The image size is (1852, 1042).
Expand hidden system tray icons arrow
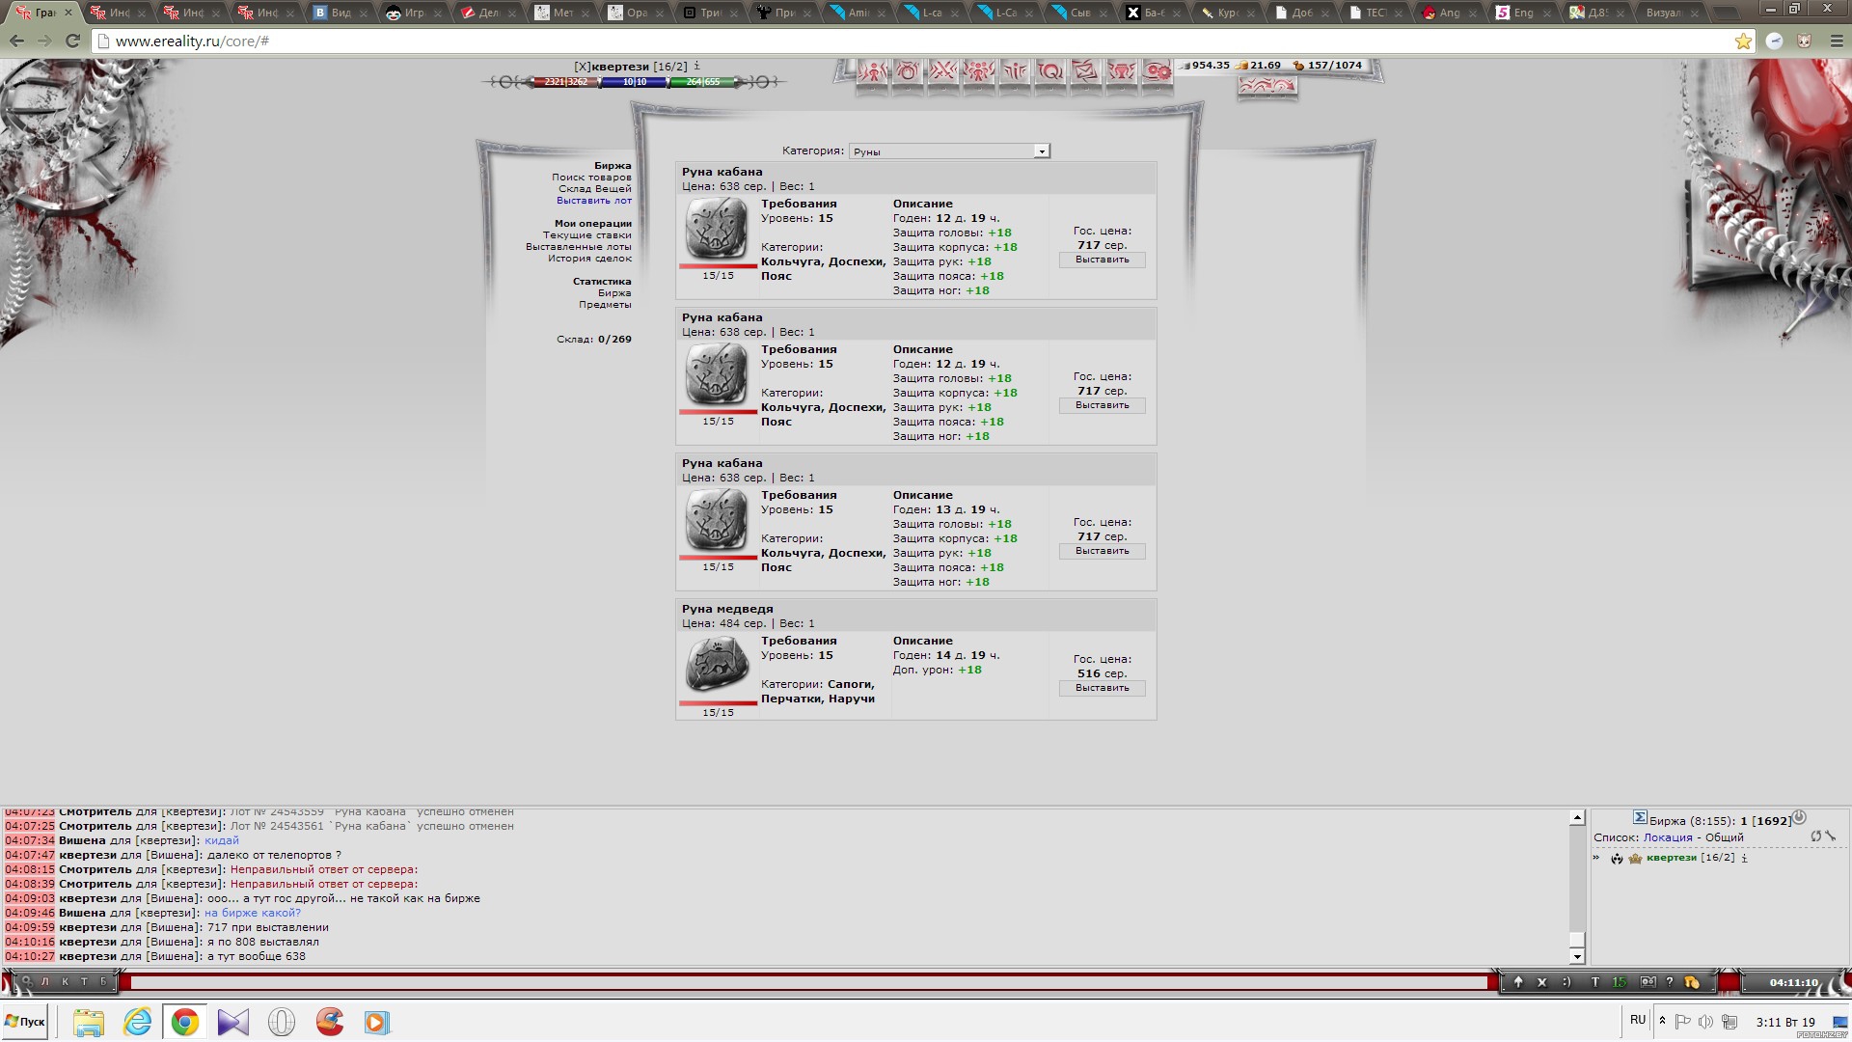[1662, 1021]
